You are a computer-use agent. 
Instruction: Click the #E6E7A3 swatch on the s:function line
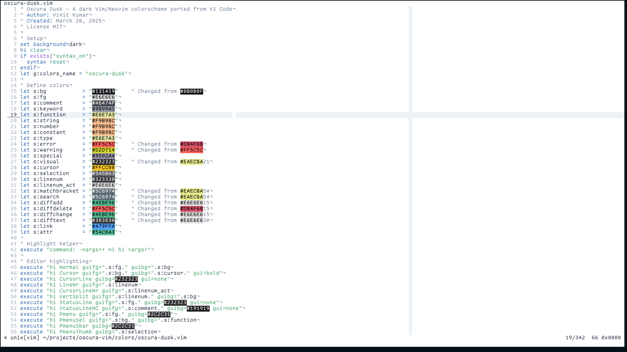click(x=104, y=115)
